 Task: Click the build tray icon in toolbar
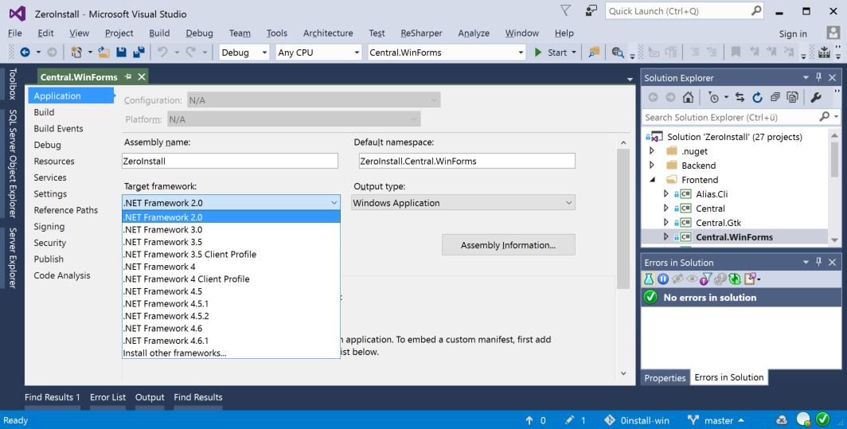(825, 53)
